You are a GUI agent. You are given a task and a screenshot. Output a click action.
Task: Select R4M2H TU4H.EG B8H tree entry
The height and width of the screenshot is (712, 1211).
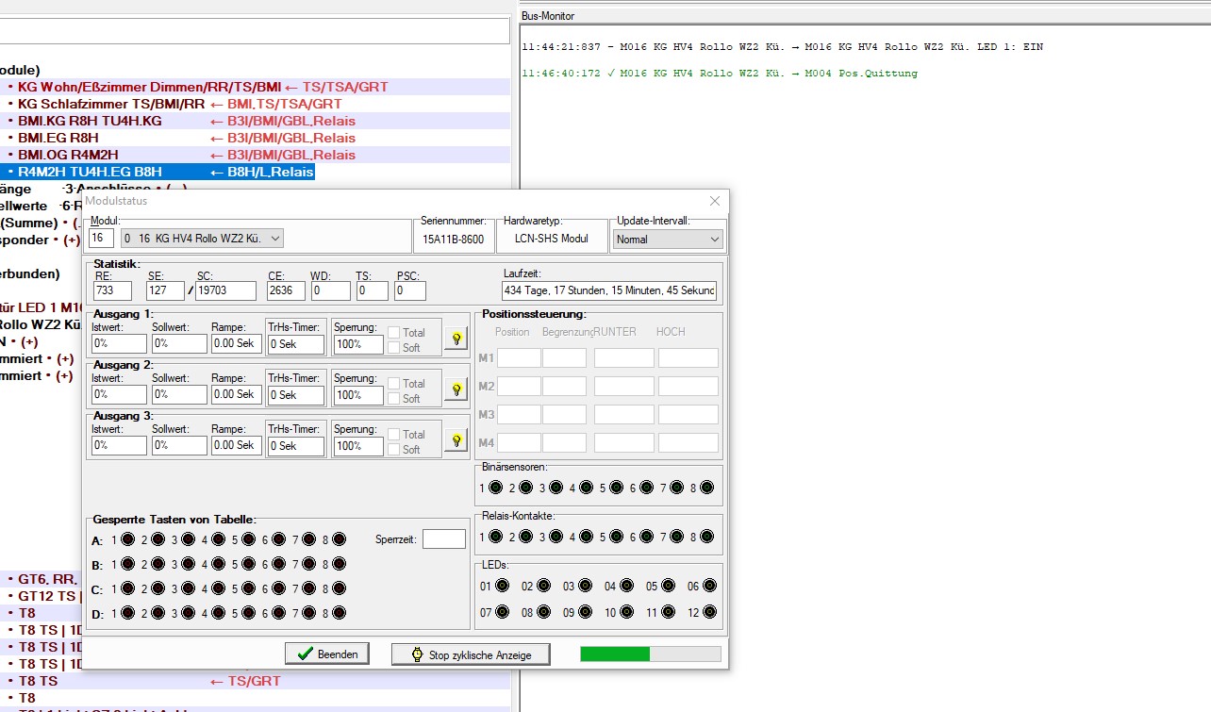[90, 172]
